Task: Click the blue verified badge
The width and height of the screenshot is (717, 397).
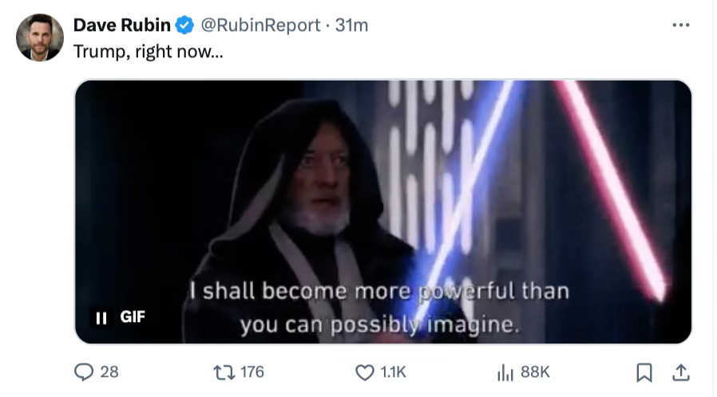Action: pyautogui.click(x=184, y=25)
